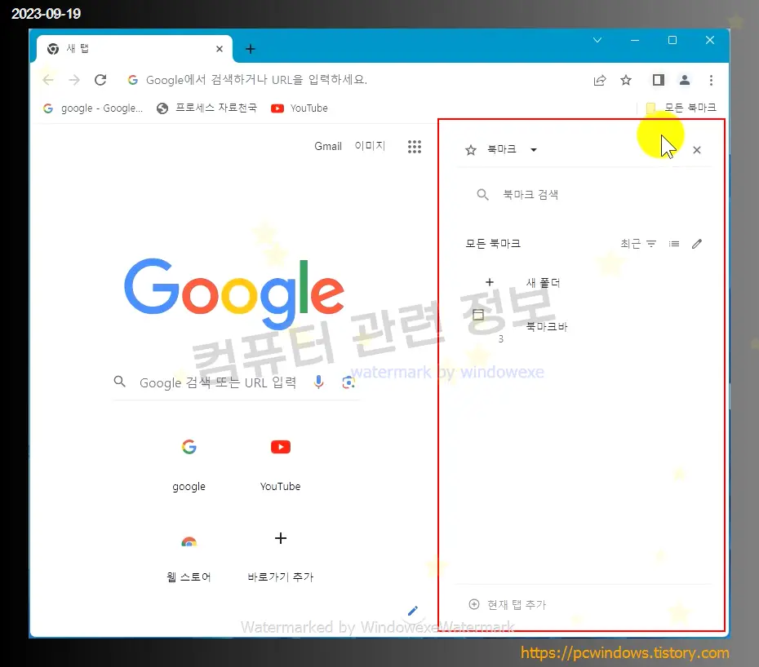This screenshot has width=759, height=667.
Task: Click '현재 탭 추가' button
Action: pyautogui.click(x=508, y=604)
